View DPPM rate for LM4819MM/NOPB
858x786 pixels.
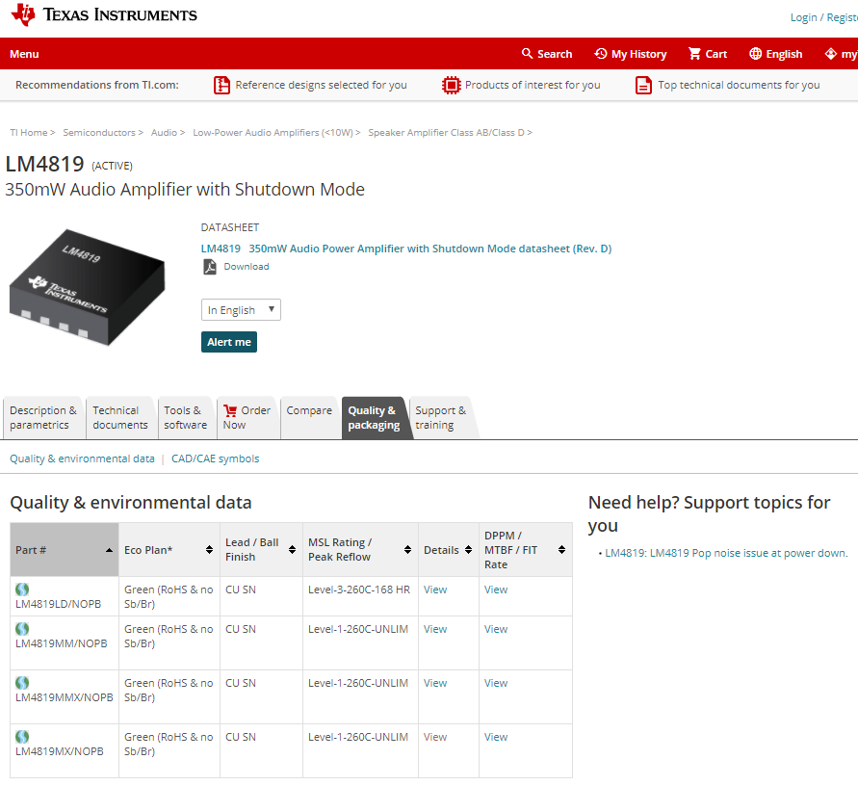click(496, 629)
